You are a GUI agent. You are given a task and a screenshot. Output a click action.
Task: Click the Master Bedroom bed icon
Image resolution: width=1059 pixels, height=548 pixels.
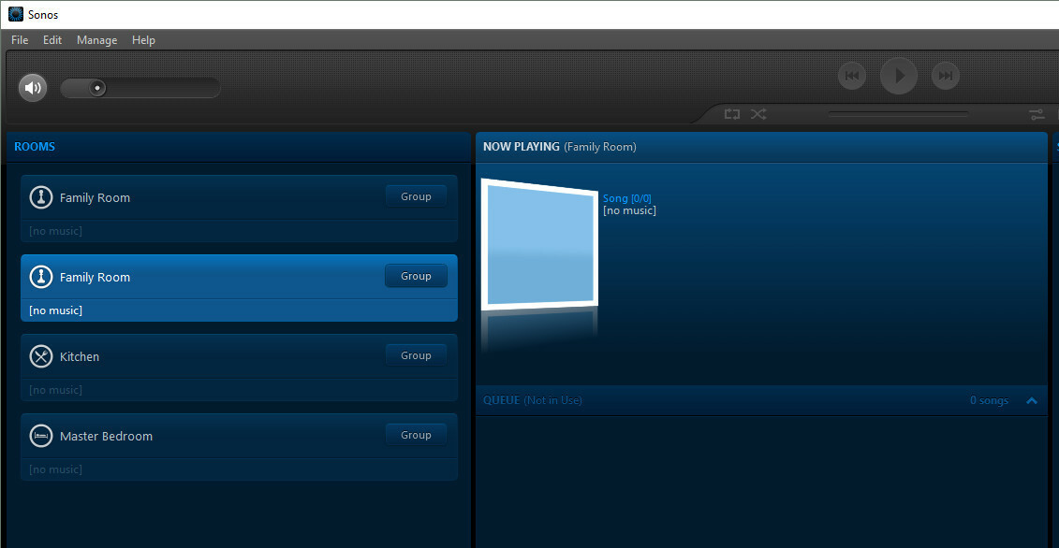click(x=41, y=436)
